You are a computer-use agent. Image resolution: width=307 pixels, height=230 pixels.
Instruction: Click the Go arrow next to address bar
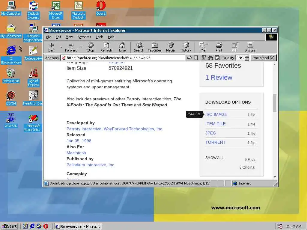189,58
